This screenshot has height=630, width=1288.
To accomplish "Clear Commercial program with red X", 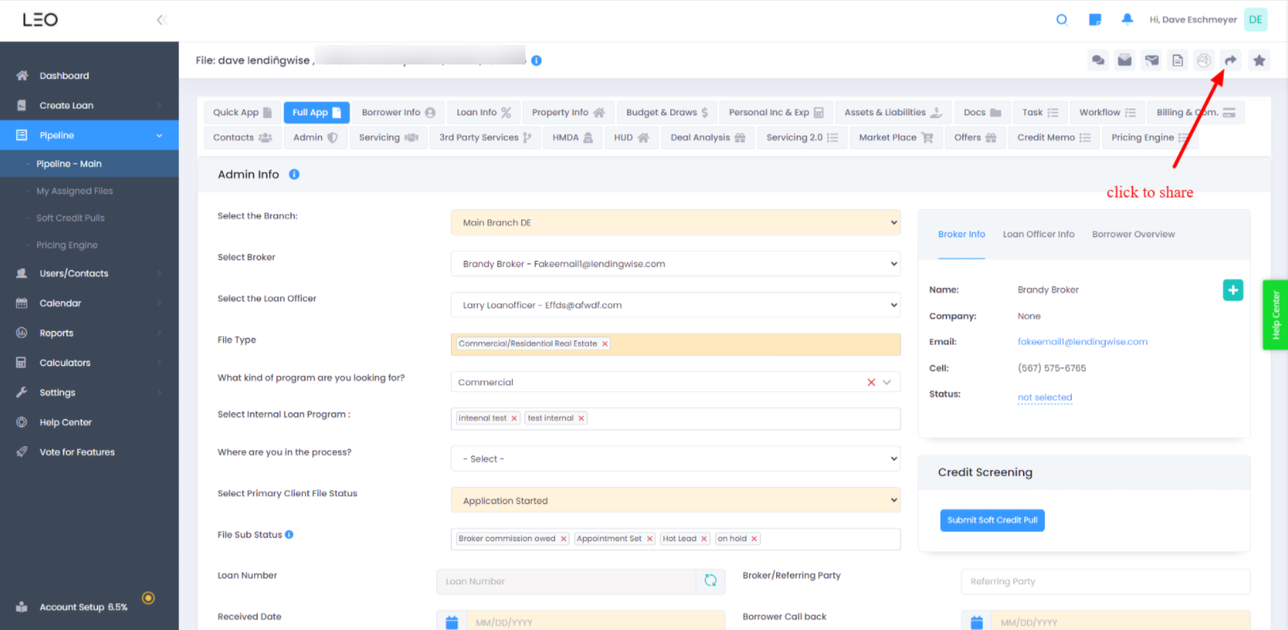I will pos(871,382).
